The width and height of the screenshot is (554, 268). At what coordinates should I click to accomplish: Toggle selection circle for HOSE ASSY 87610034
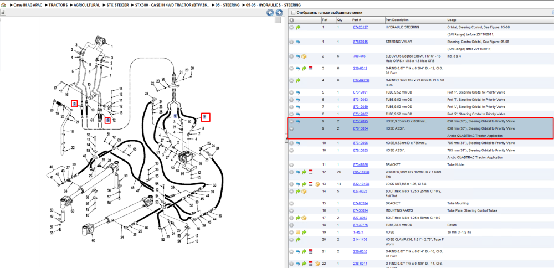pyautogui.click(x=291, y=128)
